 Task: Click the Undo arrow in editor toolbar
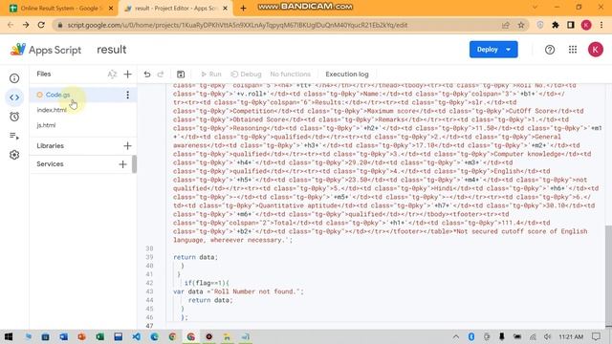point(147,75)
